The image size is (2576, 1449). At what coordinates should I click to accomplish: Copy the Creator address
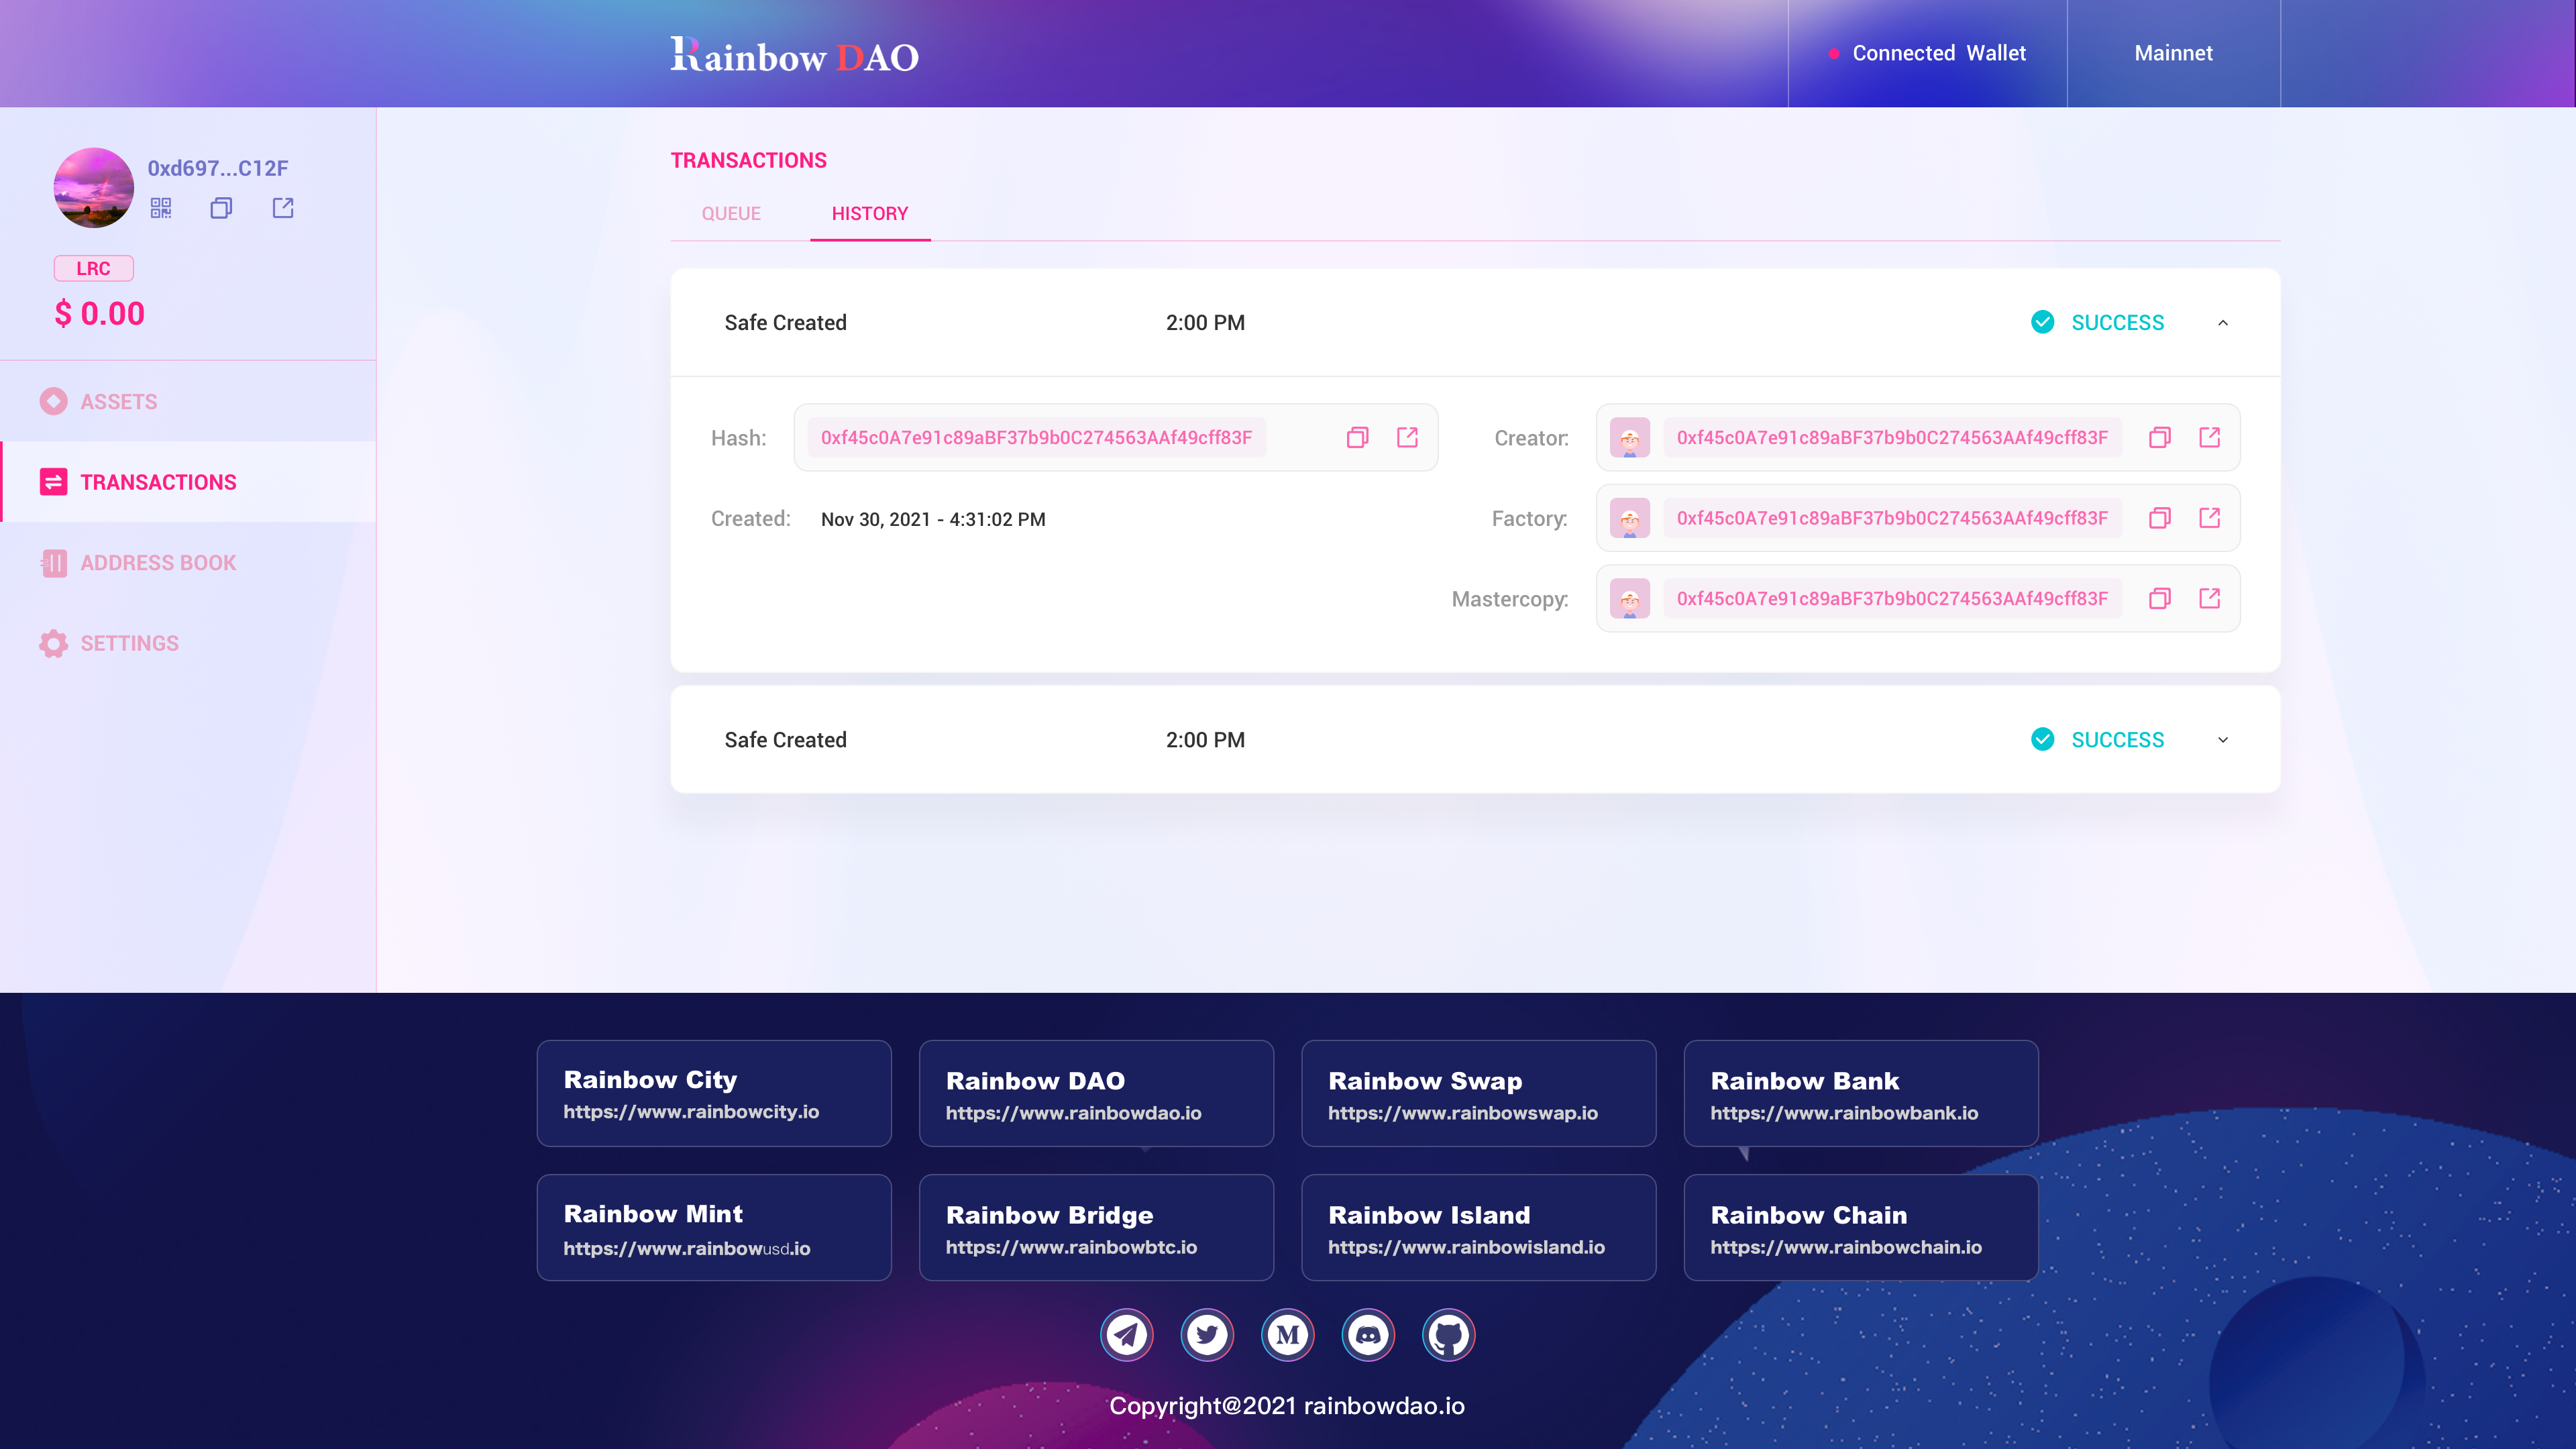[x=2160, y=437]
